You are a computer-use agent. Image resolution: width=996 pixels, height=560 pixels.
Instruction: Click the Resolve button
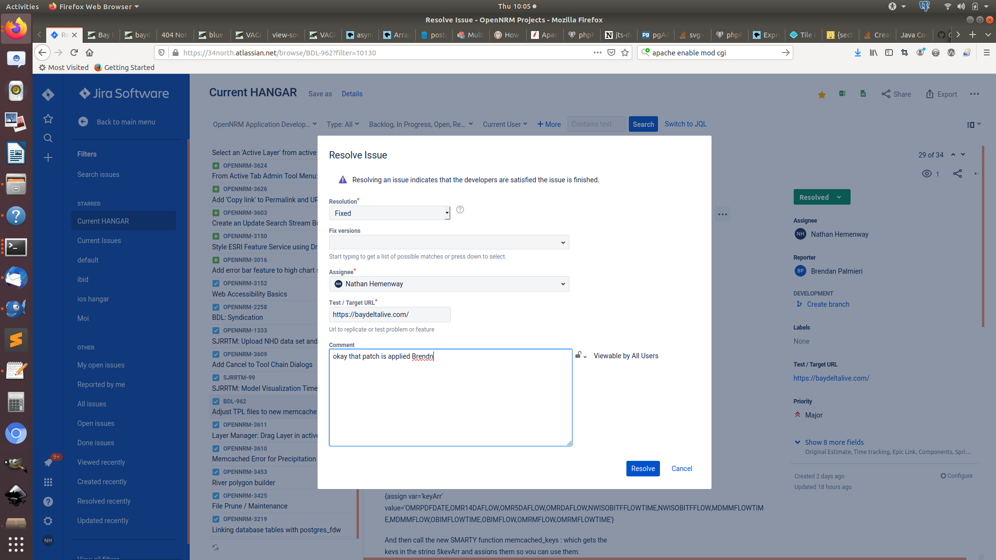click(x=643, y=469)
